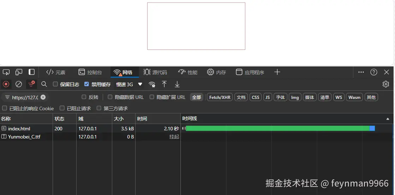Screen dimensions: 395x195
Task: Click the filter URL input field
Action: coord(25,97)
